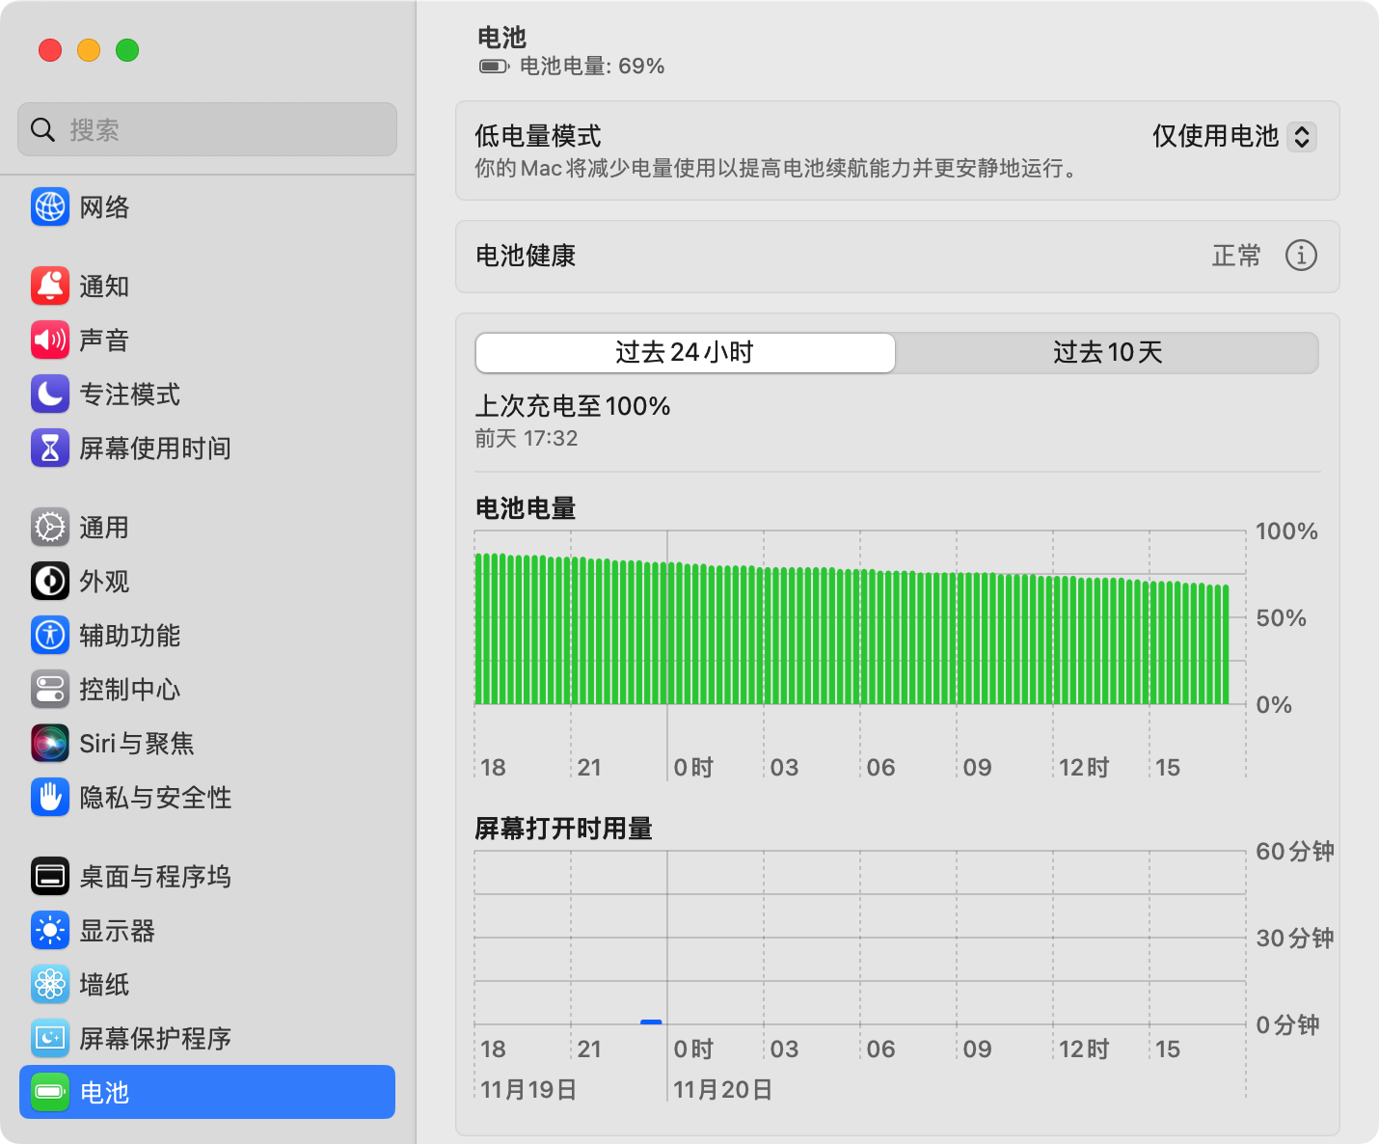Click the 墙纸 wallpaper flower icon
The width and height of the screenshot is (1379, 1144).
tap(50, 985)
